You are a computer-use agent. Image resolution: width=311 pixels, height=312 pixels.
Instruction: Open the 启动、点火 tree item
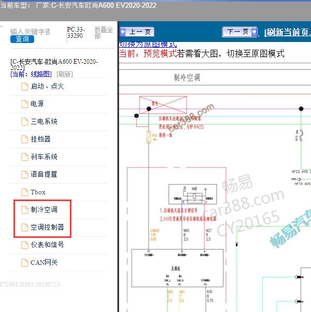click(x=47, y=86)
